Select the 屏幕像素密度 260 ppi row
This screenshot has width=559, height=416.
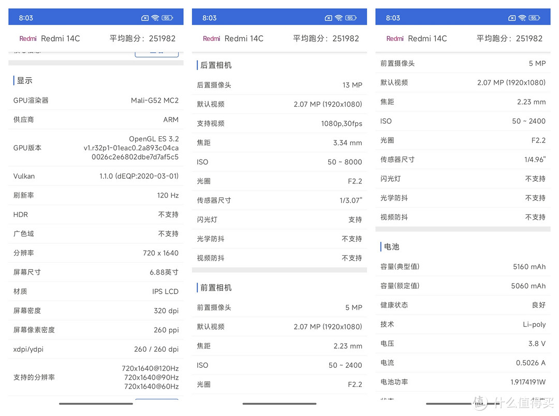pyautogui.click(x=96, y=331)
